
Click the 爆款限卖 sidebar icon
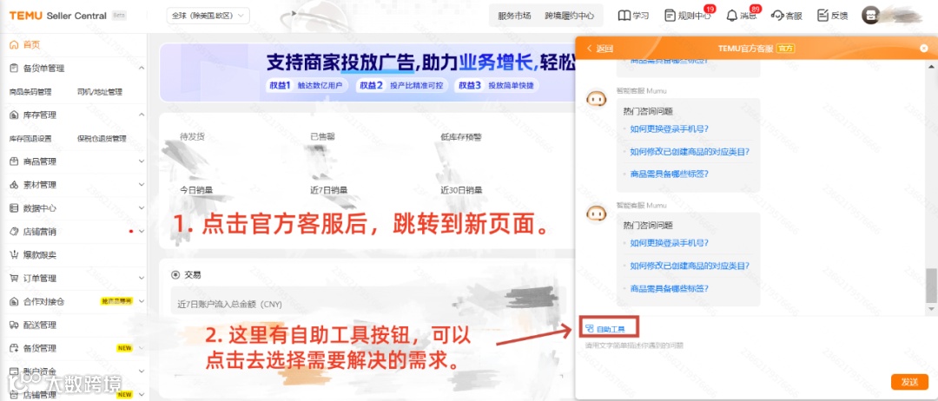tap(14, 254)
